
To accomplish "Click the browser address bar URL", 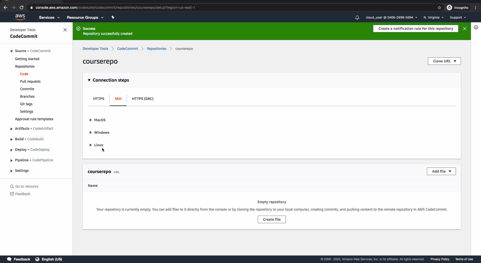I will pos(115,8).
